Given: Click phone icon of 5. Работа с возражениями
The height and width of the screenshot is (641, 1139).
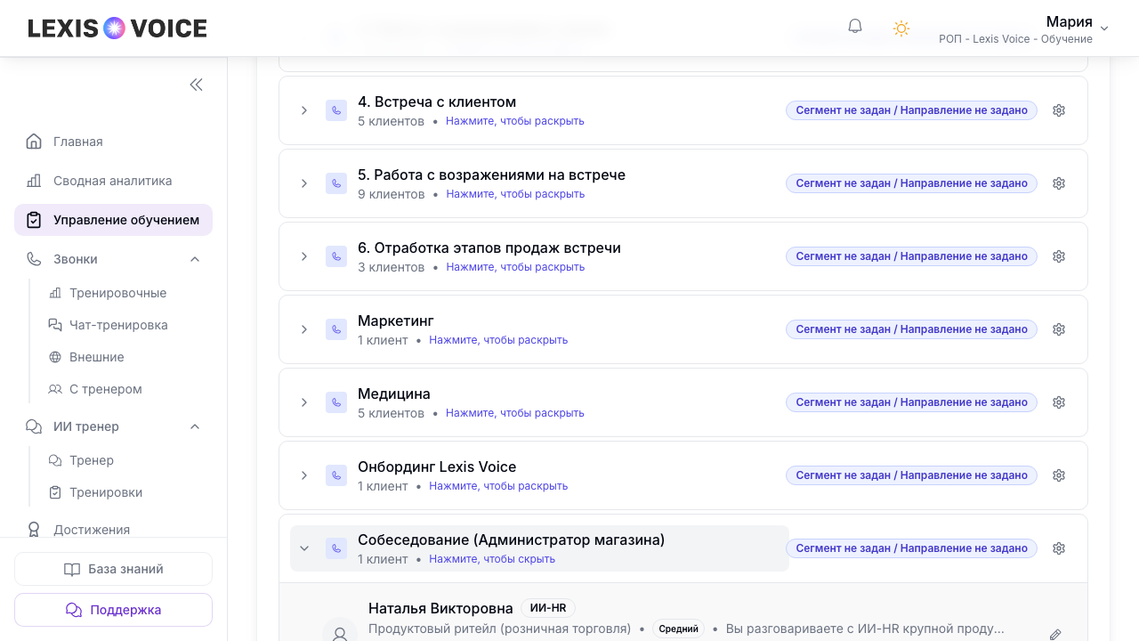Looking at the screenshot, I should [336, 183].
